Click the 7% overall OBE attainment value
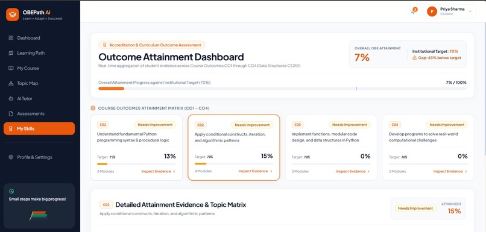The image size is (486, 232). click(362, 58)
